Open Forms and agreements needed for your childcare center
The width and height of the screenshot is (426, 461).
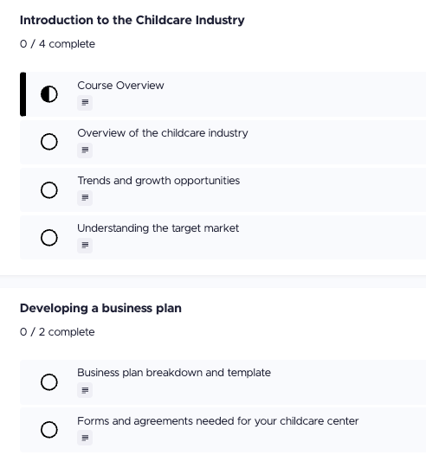(x=217, y=421)
